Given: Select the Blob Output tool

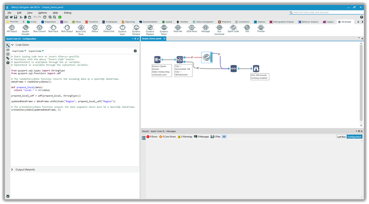Looking at the screenshot, I should (x=67, y=29).
